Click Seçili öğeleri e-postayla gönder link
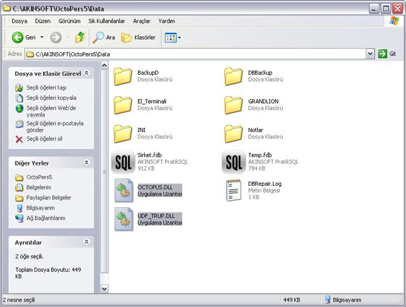This screenshot has width=406, height=307. tap(55, 127)
